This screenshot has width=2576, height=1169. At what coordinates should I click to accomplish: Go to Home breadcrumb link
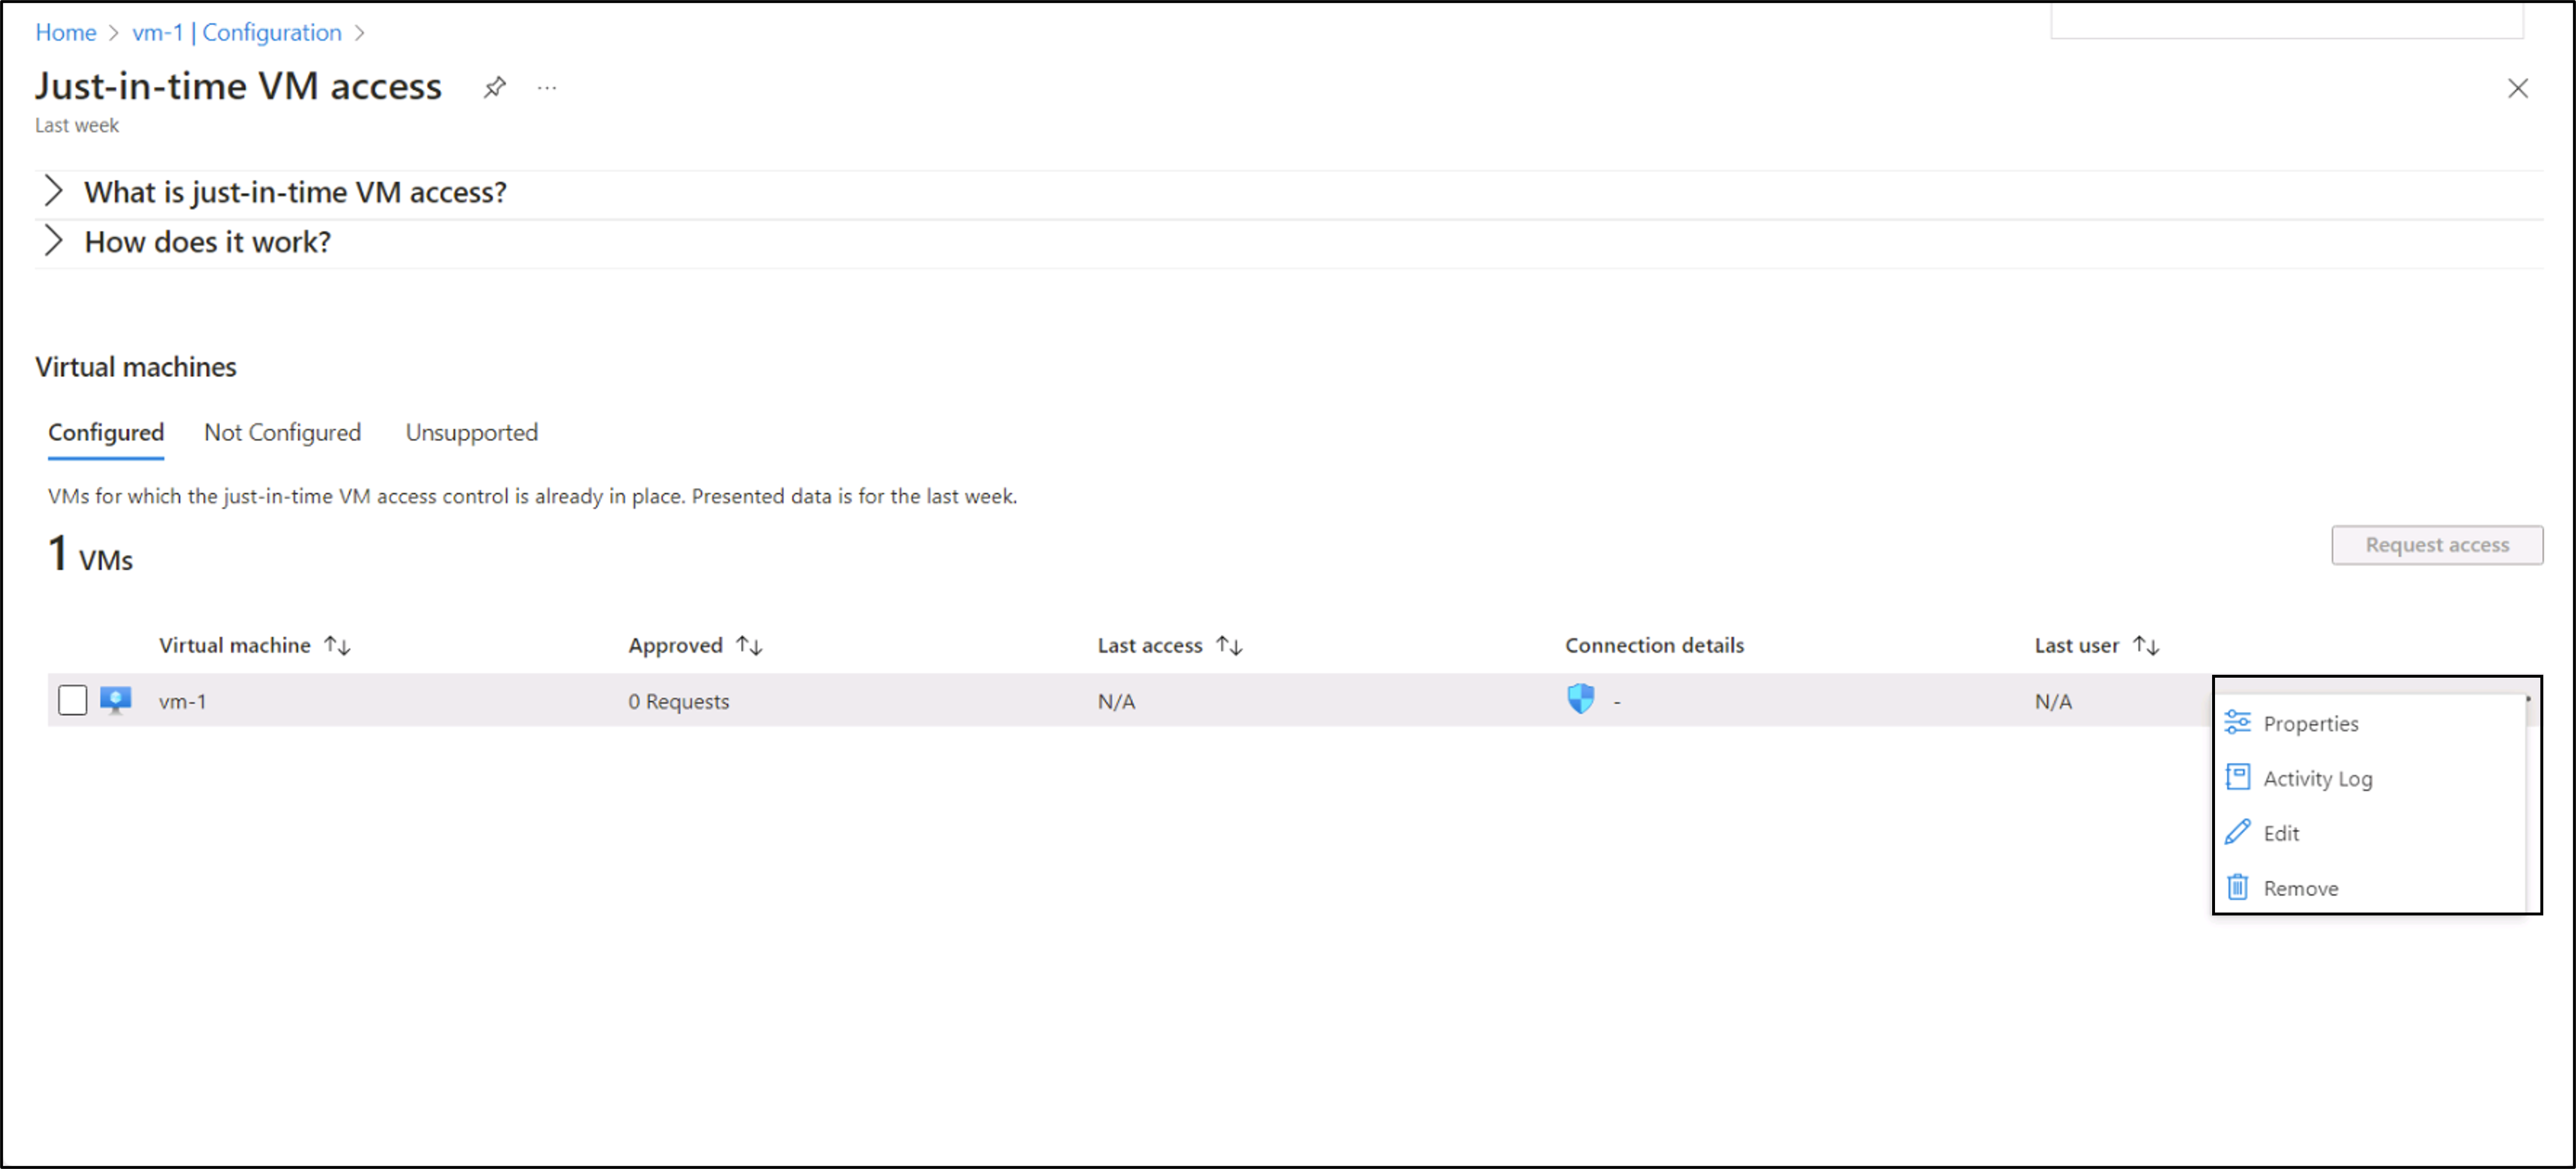[65, 32]
